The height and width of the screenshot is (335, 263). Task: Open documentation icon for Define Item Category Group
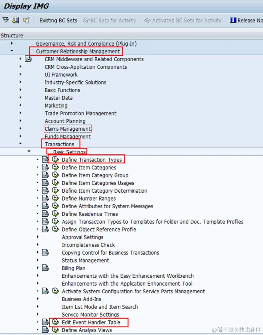tap(45, 175)
